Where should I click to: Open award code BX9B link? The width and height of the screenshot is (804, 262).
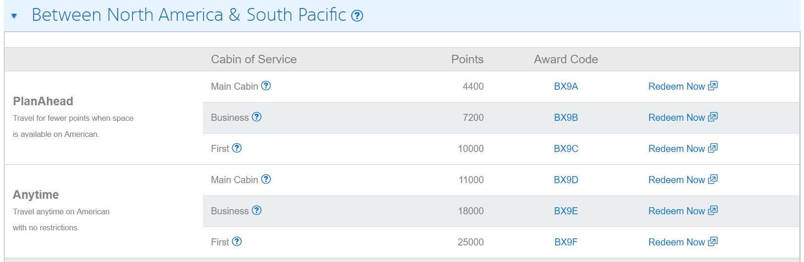point(566,118)
